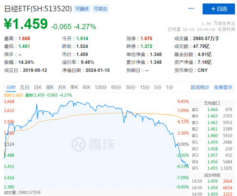Open the 全屏显示 fullscreen link
The width and height of the screenshot is (237, 196).
click(x=223, y=87)
